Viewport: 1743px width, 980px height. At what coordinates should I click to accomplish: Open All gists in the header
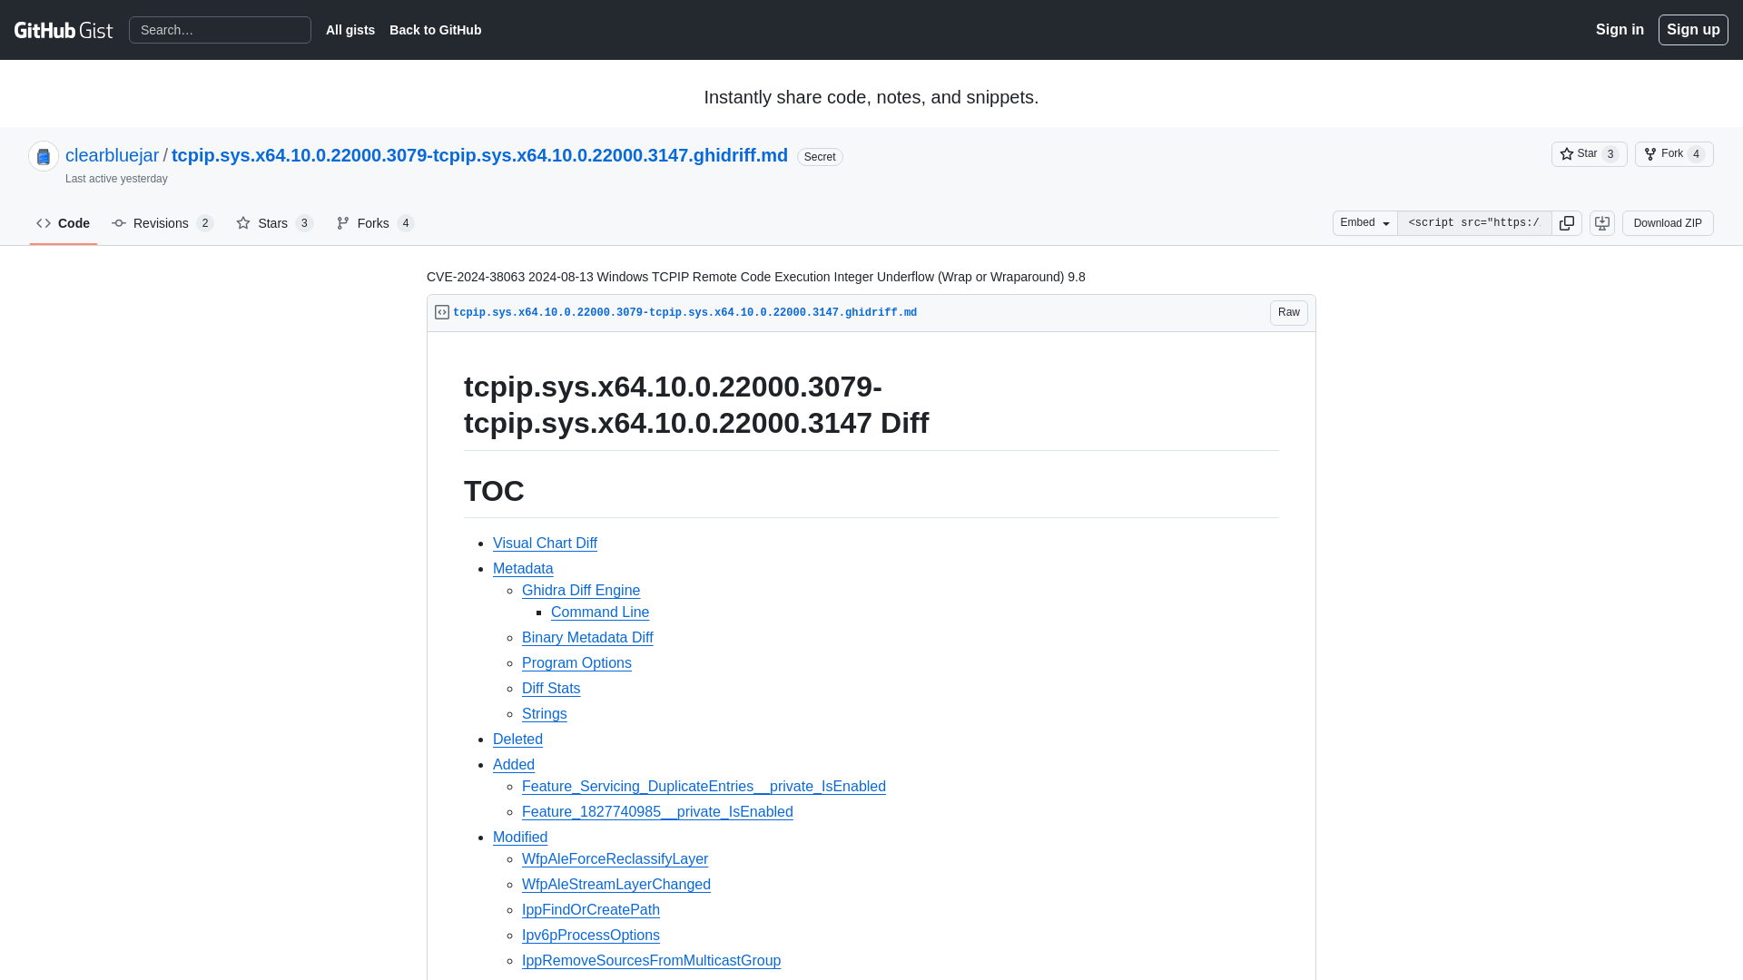350,30
